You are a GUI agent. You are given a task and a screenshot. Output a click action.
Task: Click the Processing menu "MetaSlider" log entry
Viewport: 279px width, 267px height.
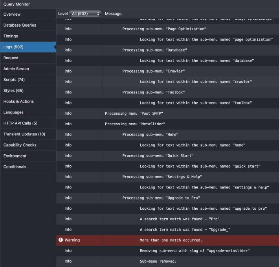click(135, 124)
